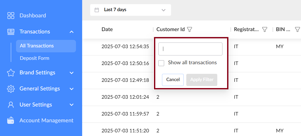The width and height of the screenshot is (301, 136).
Task: Open the Registration column filter funnel icon
Action: click(x=265, y=30)
